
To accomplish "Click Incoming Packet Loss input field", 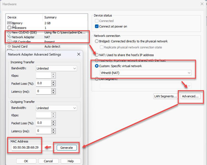I will pyautogui.click(x=43, y=84).
